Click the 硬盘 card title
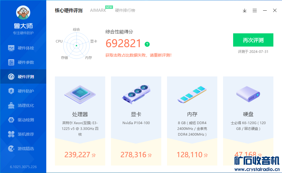 (248, 114)
